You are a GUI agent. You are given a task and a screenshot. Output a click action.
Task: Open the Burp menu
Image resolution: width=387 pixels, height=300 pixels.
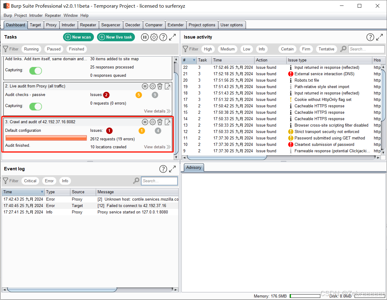8,15
